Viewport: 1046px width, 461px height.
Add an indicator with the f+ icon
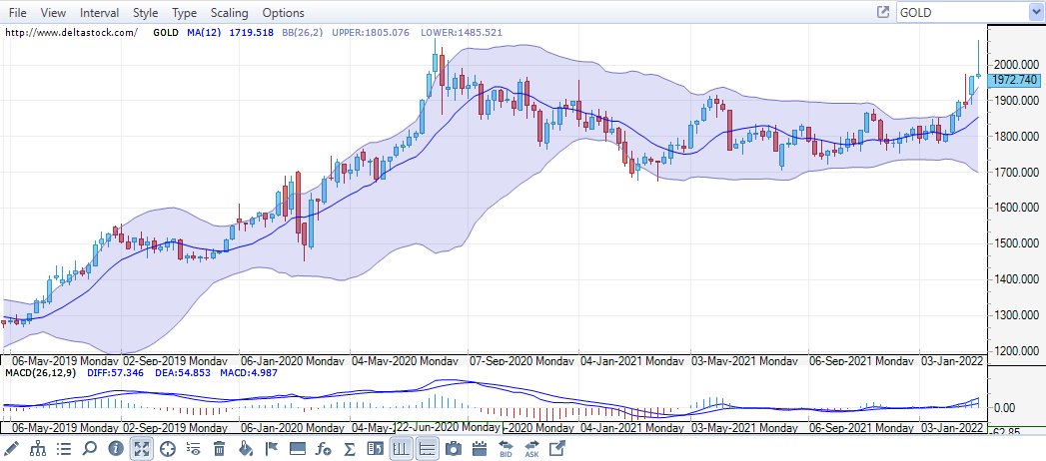(324, 448)
